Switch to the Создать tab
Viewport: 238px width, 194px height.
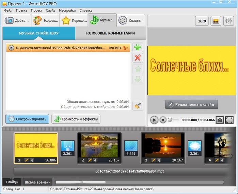tap(131, 20)
